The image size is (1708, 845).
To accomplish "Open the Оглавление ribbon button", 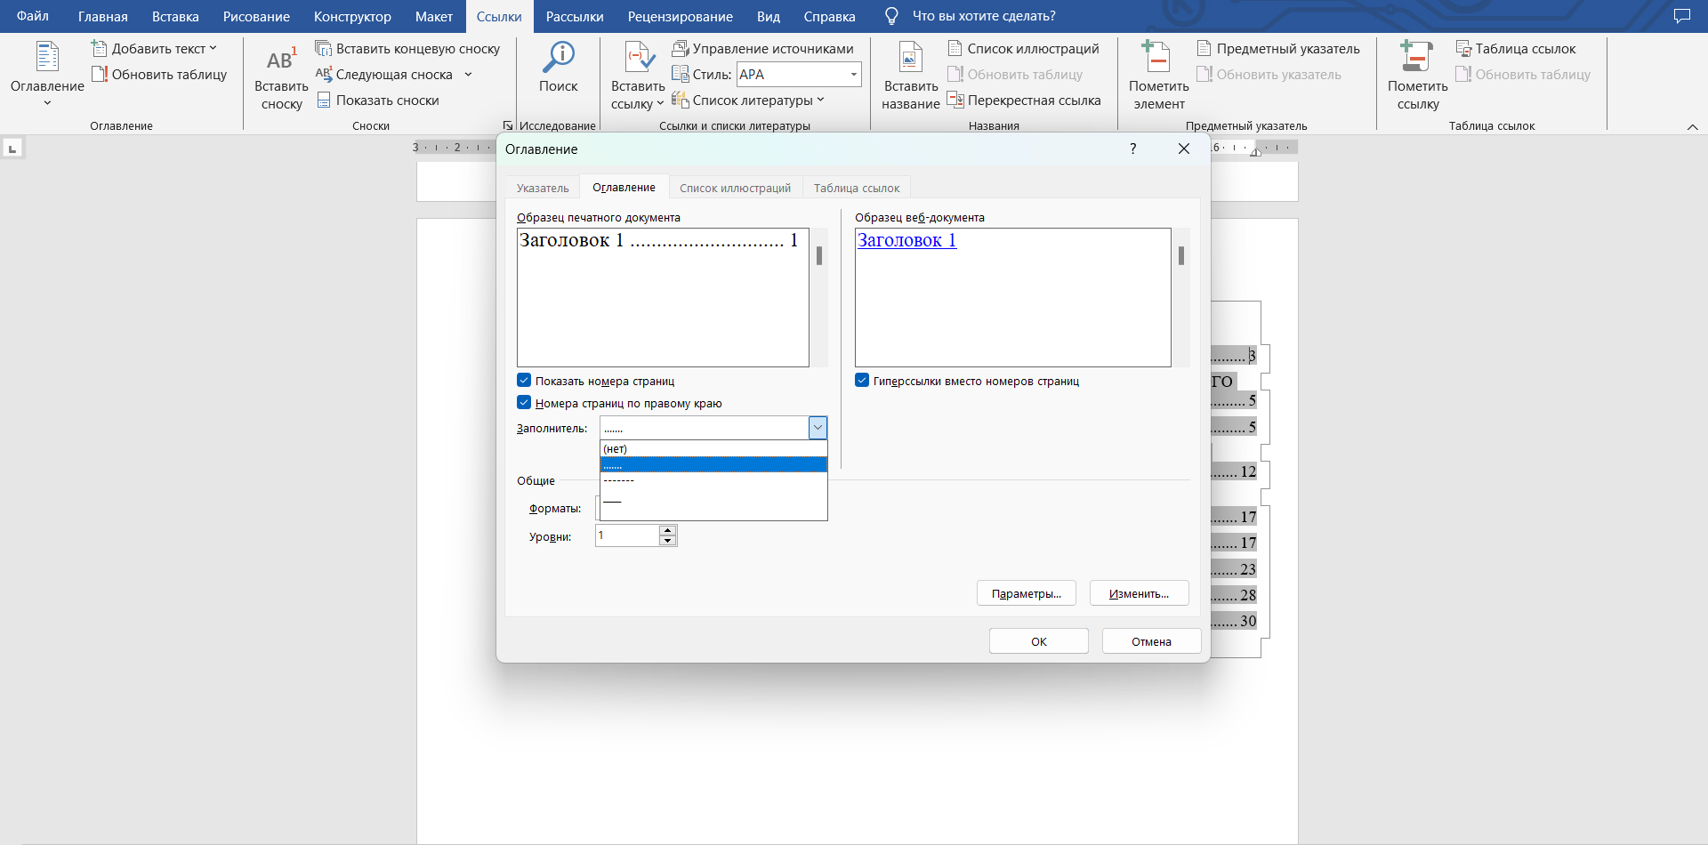I will click(47, 75).
